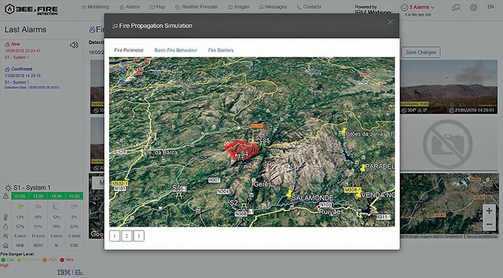Open the Monitoring menu

(x=95, y=7)
